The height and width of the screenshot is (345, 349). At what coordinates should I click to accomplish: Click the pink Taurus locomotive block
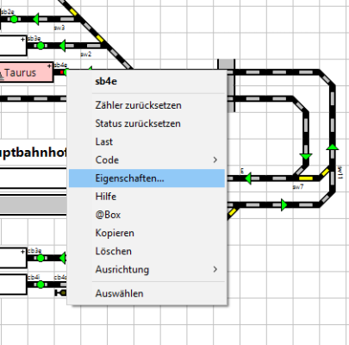tap(27, 72)
